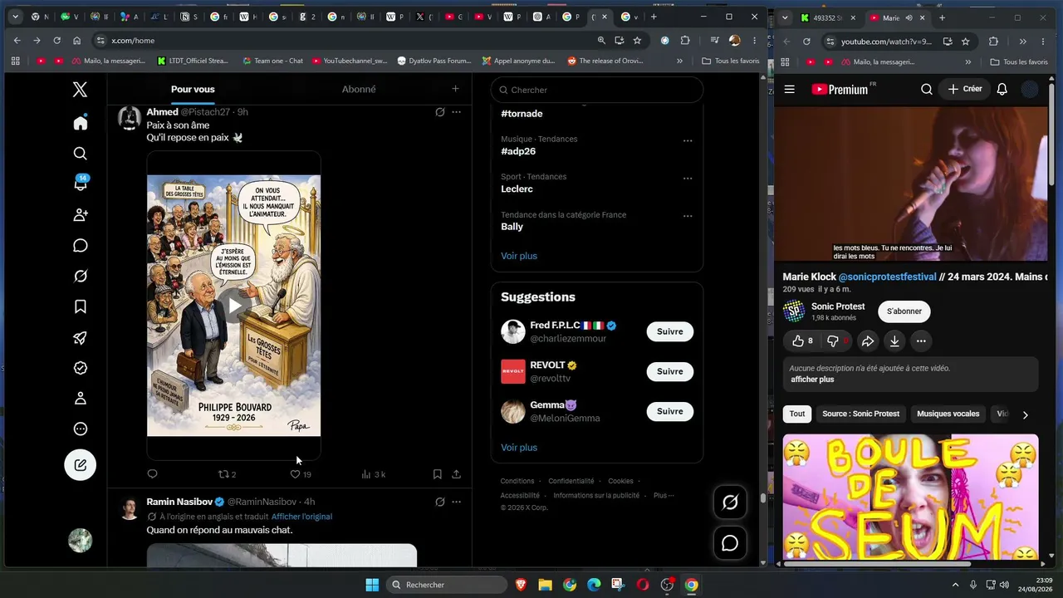Open more options for Ahmed's post
This screenshot has height=598, width=1063.
456,112
